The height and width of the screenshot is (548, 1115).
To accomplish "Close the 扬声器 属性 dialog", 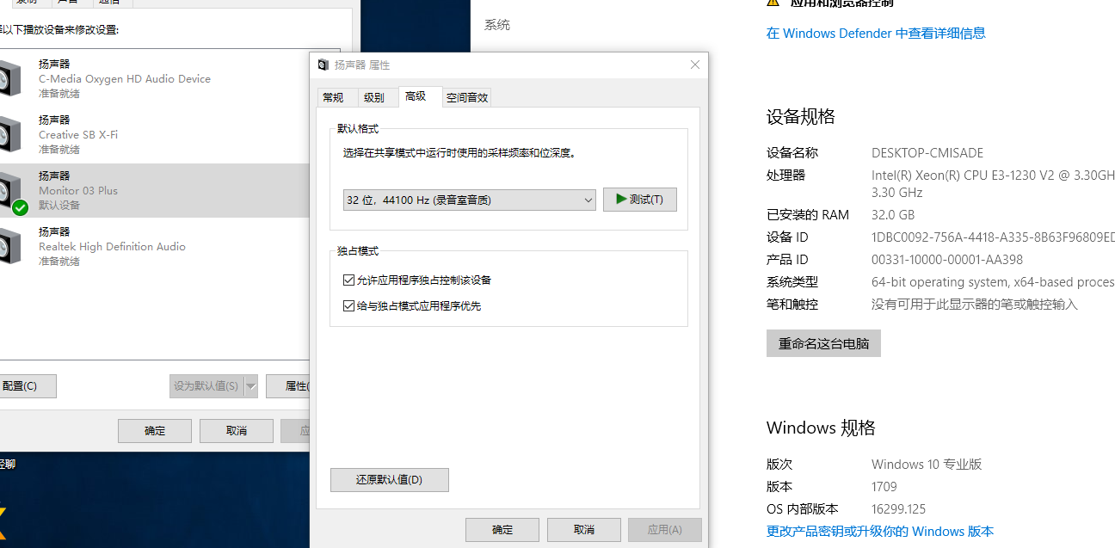I will pos(695,65).
